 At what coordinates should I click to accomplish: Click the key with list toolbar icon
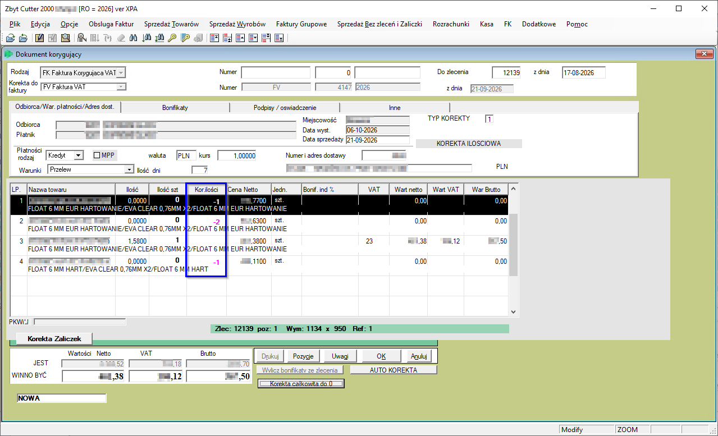pos(185,38)
